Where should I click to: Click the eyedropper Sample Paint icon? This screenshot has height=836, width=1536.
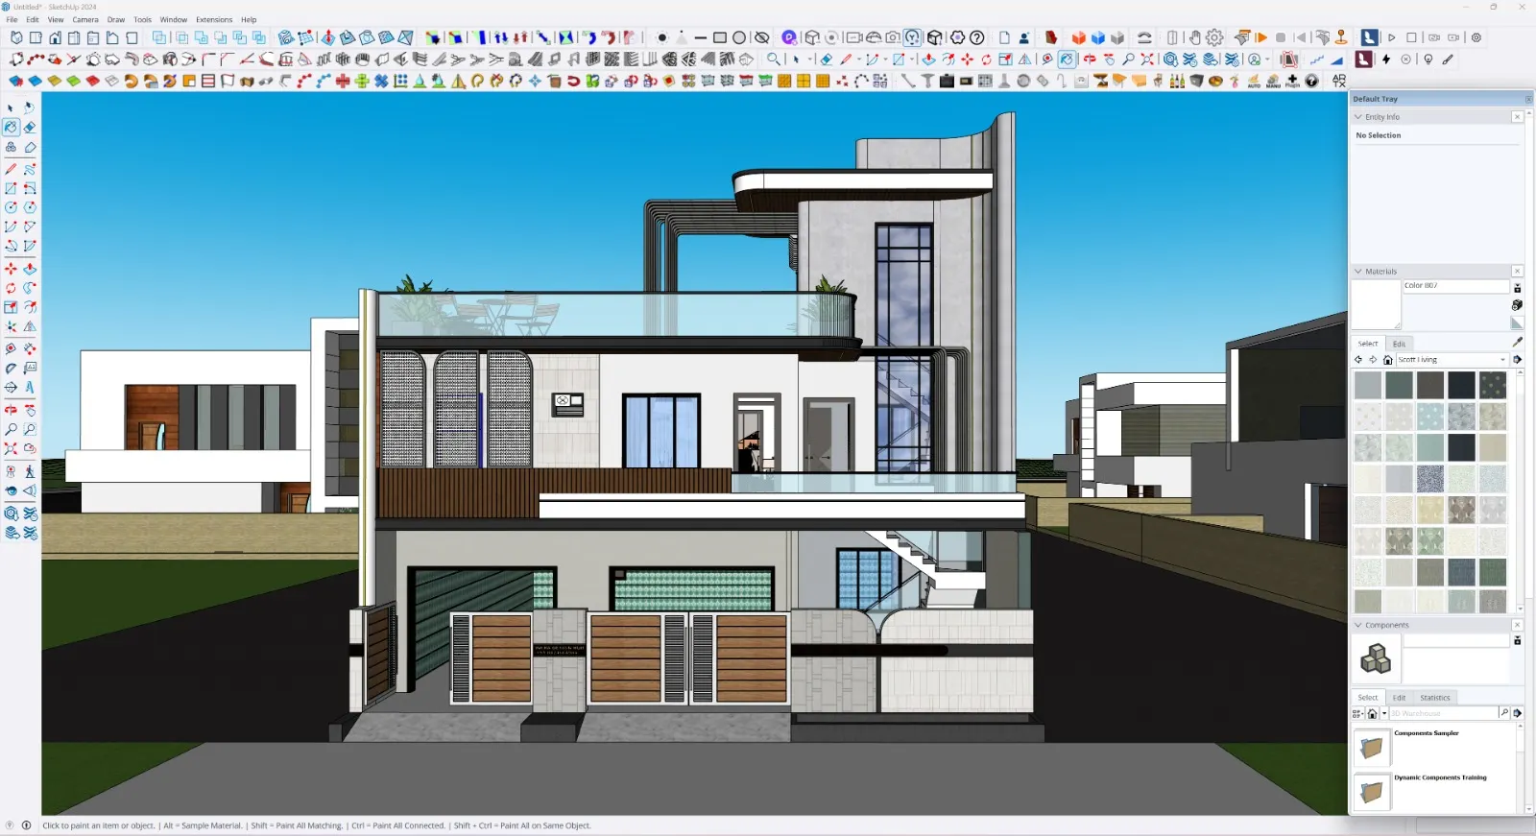tap(1518, 342)
